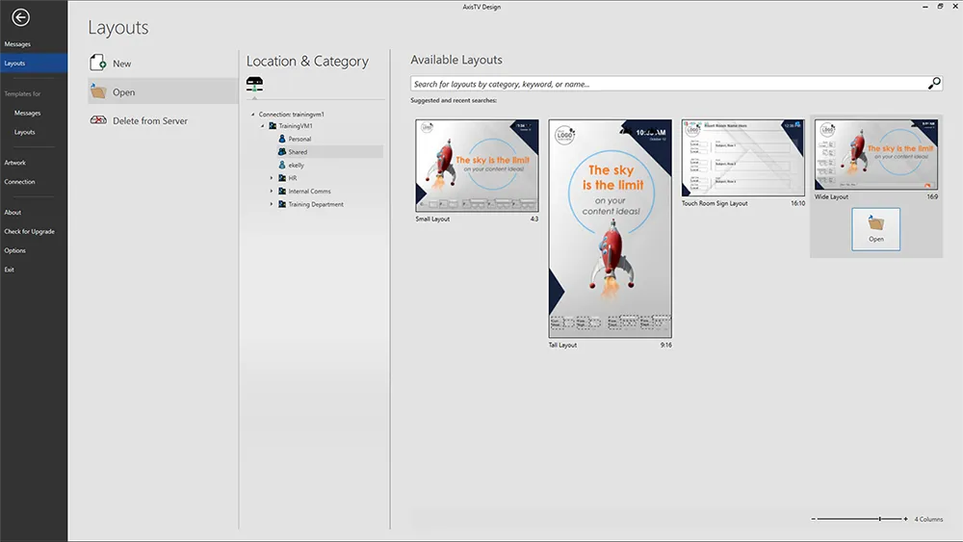Open the Messages section in the sidebar
This screenshot has width=963, height=542.
point(17,44)
